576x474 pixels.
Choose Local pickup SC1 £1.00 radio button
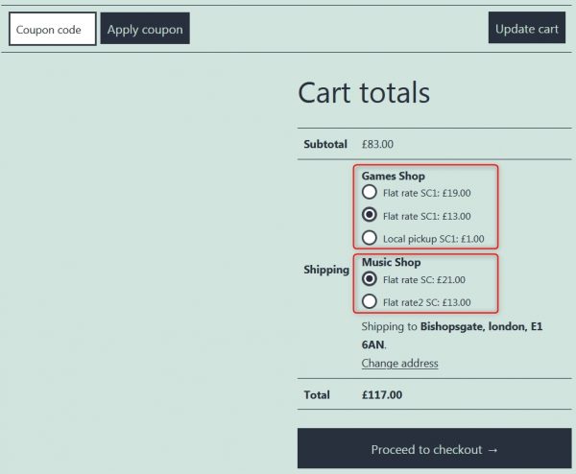370,238
